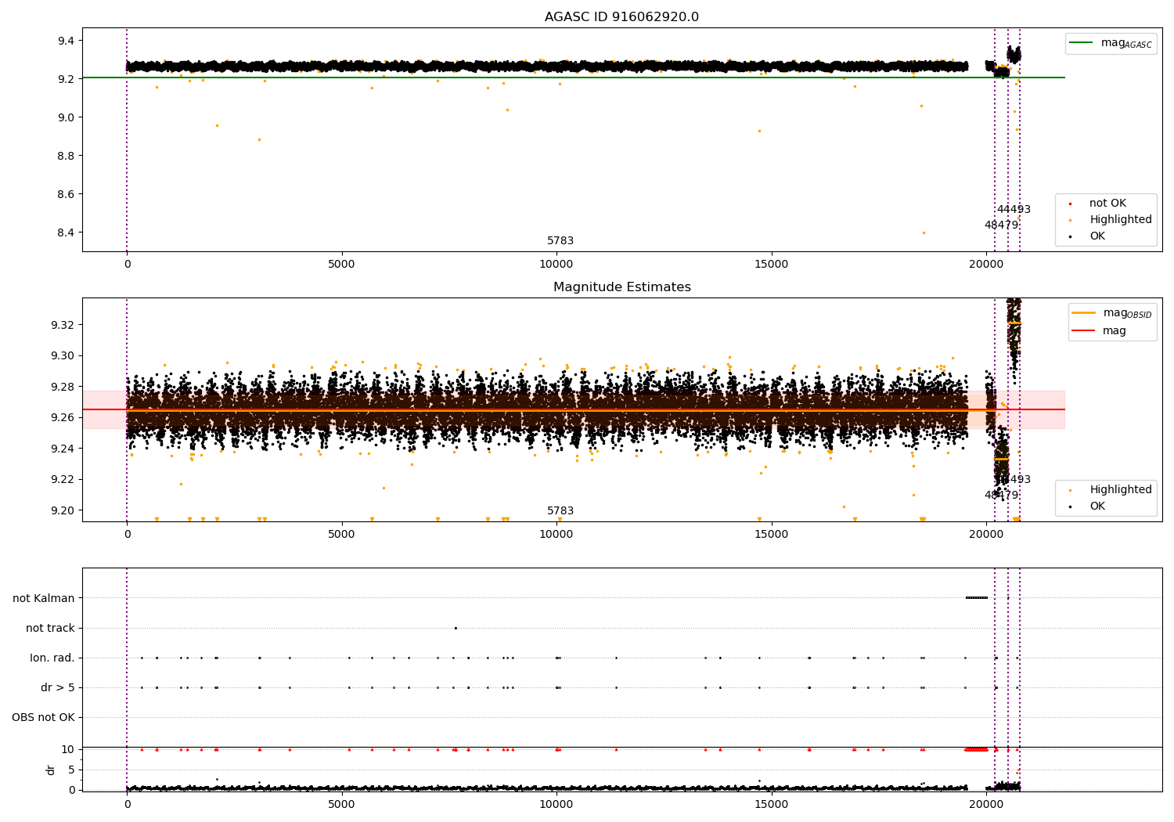Click the '5783' annotation in the top plot
The height and width of the screenshot is (822, 1174).
[x=560, y=241]
